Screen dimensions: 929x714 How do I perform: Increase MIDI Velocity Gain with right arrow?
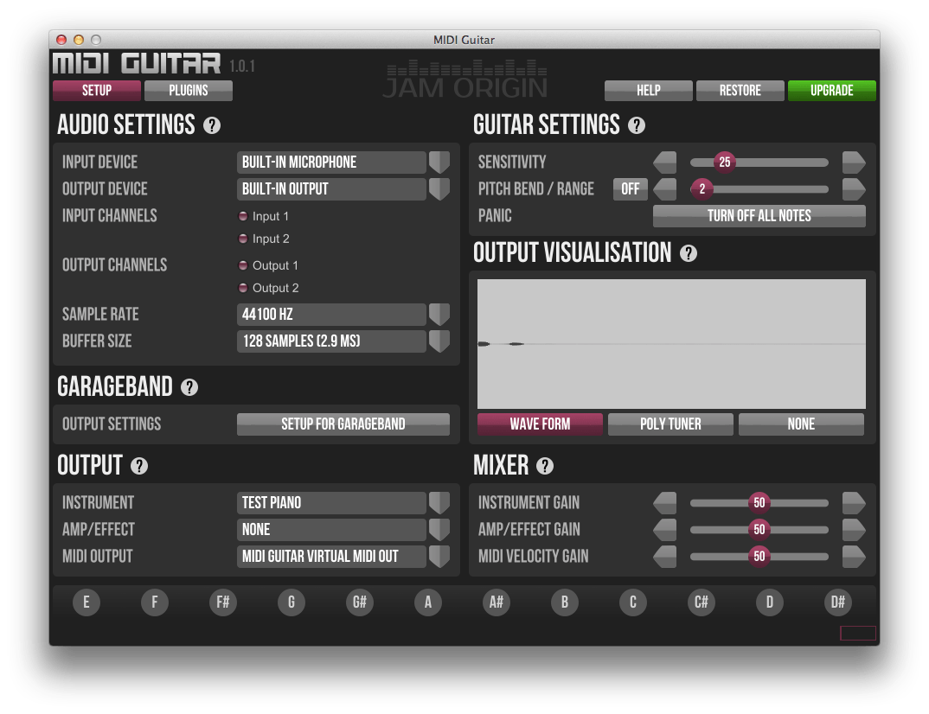click(x=854, y=557)
